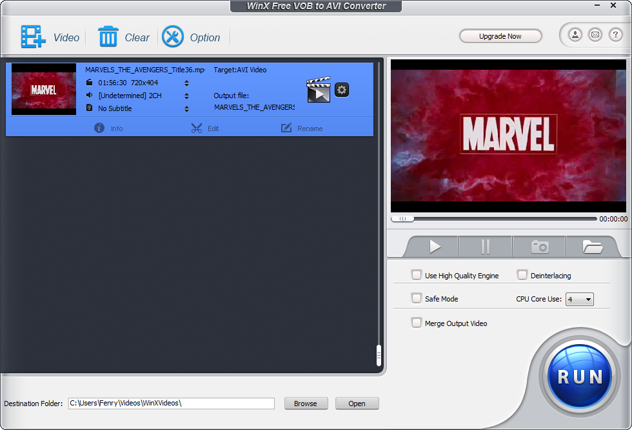Click the user account icon
Image resolution: width=632 pixels, height=430 pixels.
click(x=575, y=35)
